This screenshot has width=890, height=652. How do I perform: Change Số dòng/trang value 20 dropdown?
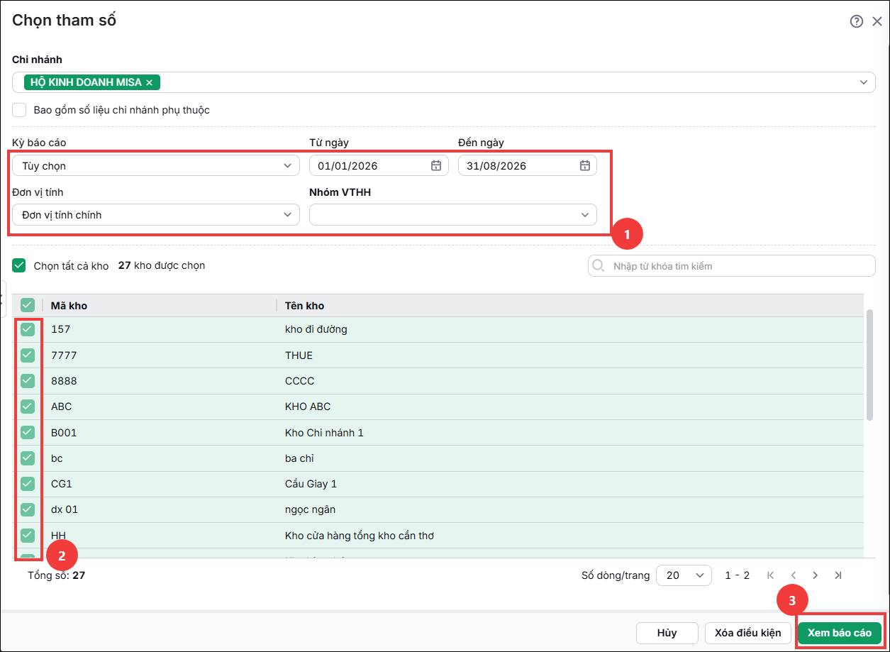(684, 575)
